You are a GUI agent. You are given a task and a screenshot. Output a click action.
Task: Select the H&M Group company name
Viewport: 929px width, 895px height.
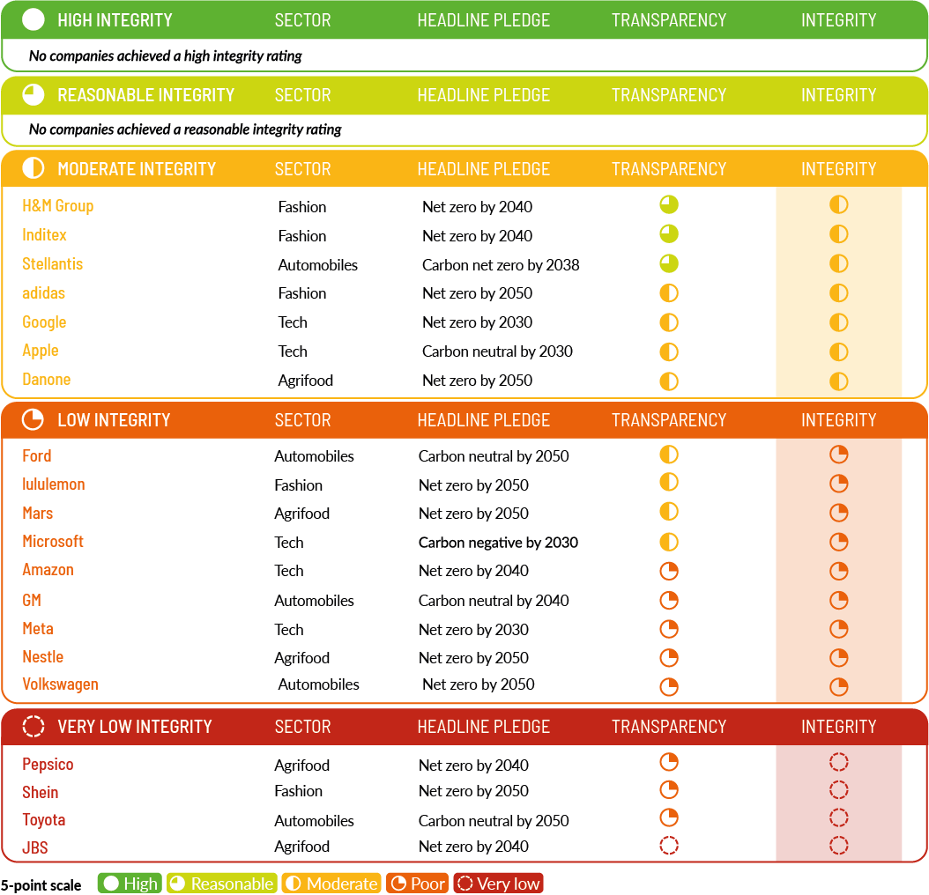[x=57, y=205]
